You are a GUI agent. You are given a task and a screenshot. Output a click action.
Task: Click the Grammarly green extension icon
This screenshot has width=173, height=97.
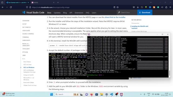[x=158, y=7]
